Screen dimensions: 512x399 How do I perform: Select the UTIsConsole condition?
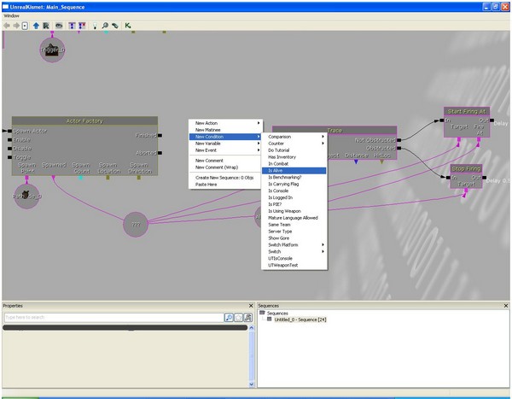[x=294, y=258]
